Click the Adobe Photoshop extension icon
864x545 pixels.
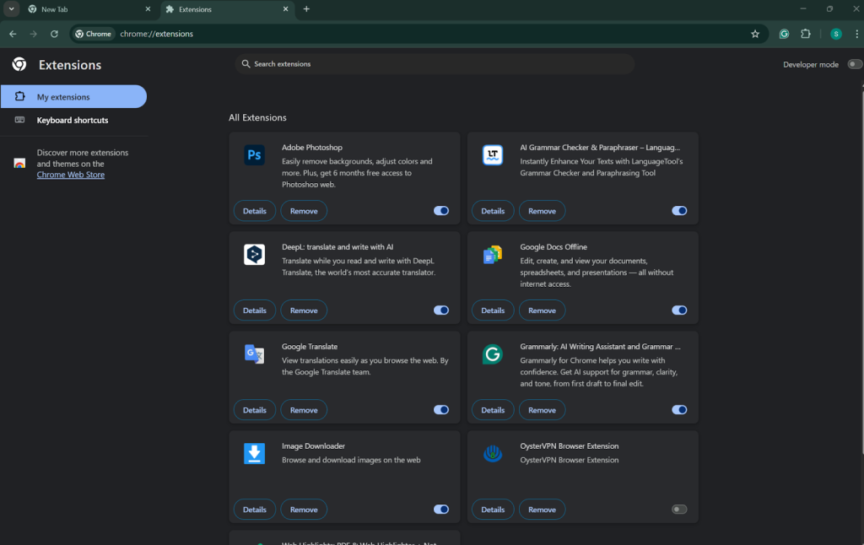point(254,155)
